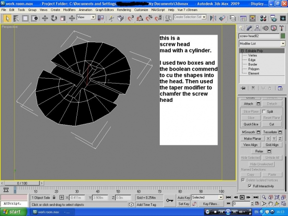
Task: Open the Graph Editors menu
Action: (x=104, y=10)
